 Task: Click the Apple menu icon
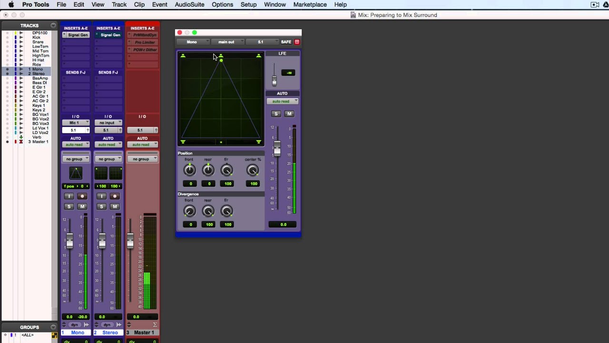[11, 4]
